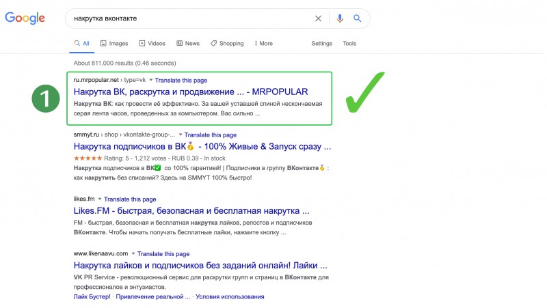Switch to Videos results tab
Viewport: 547px width, 308px height.
[x=152, y=43]
